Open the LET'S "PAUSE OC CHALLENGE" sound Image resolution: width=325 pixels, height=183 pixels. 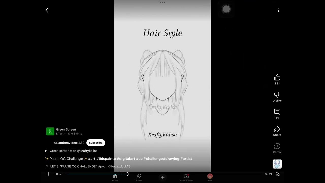click(x=90, y=166)
